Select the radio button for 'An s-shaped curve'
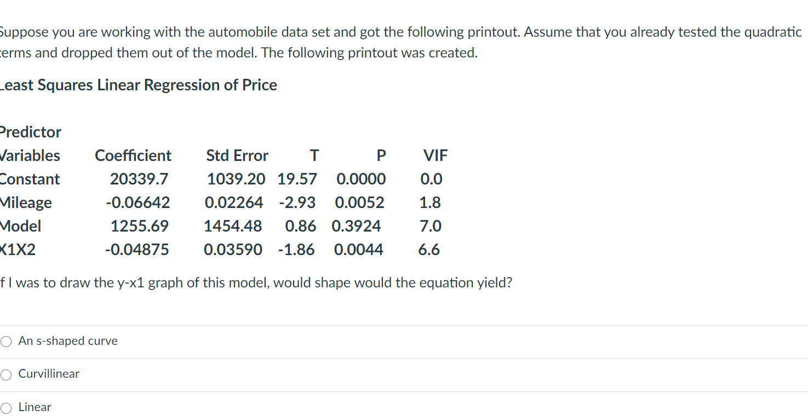The image size is (808, 416). tap(5, 341)
